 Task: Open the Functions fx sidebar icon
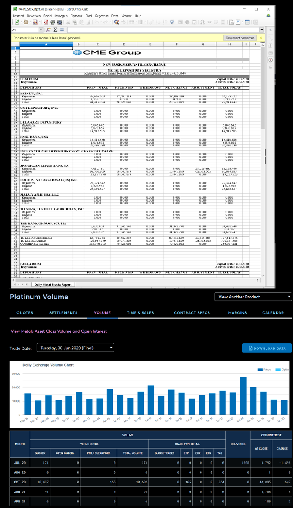pyautogui.click(x=270, y=67)
